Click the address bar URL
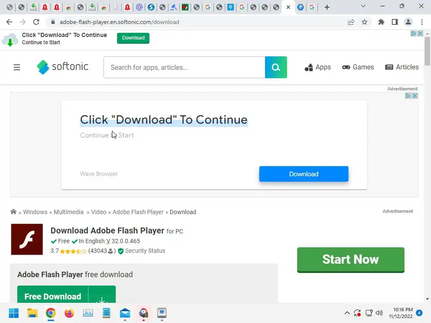This screenshot has height=323, width=431. click(x=119, y=22)
